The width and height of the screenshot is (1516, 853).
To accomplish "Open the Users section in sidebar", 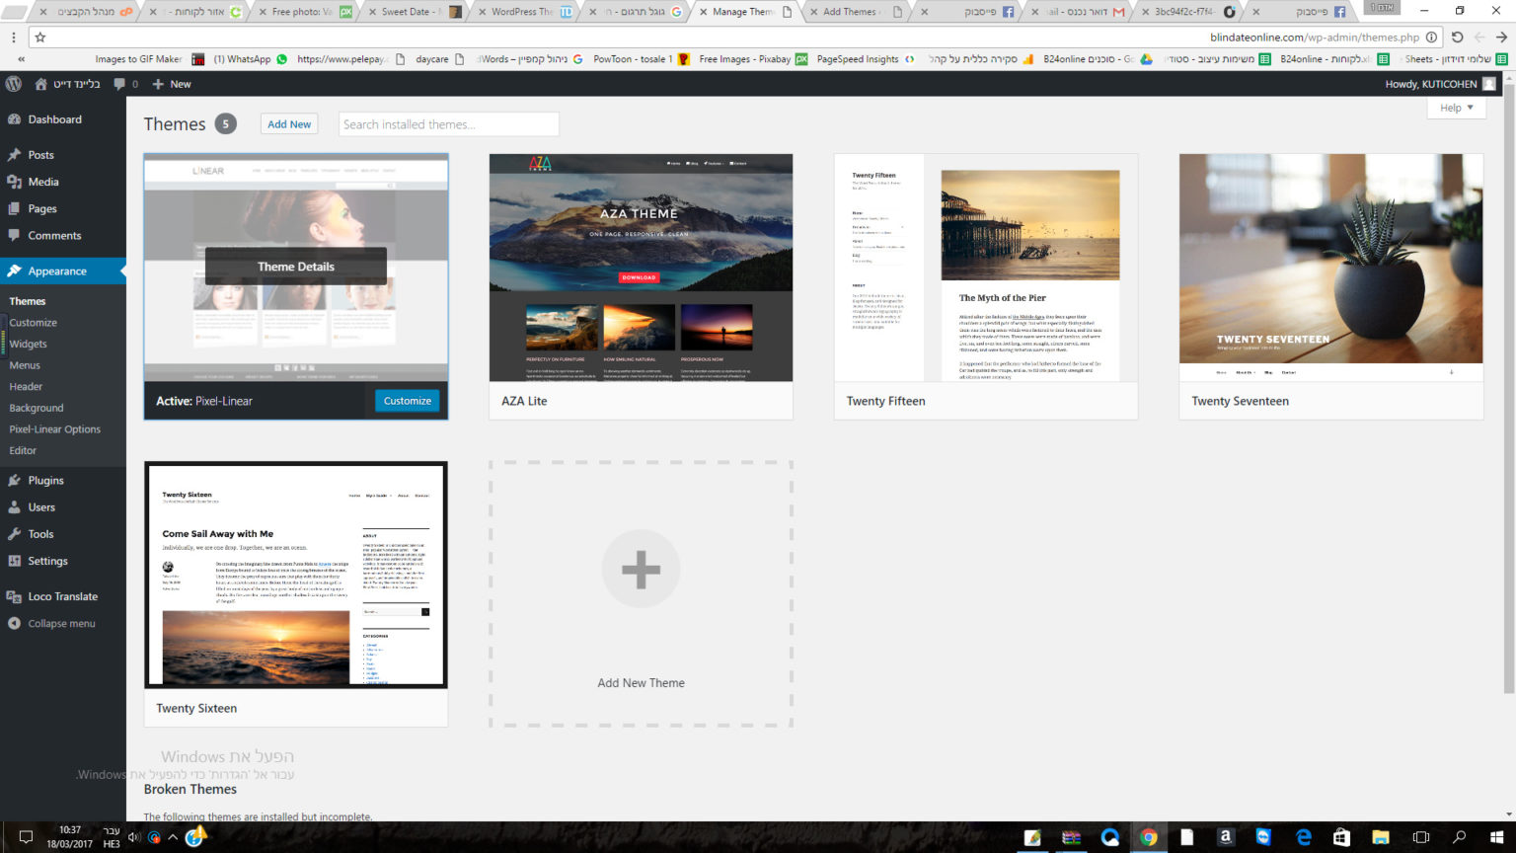I will click(x=41, y=507).
